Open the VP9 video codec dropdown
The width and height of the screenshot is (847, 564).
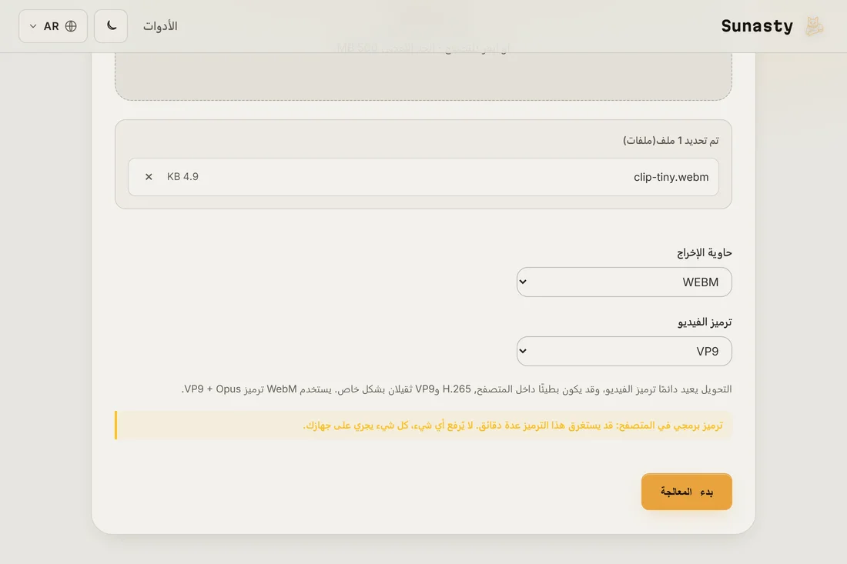pos(624,352)
